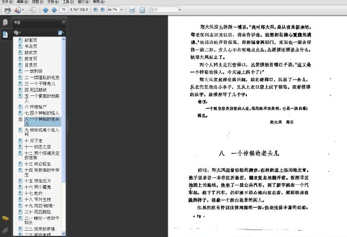Open the find options dropdown arrow
The height and width of the screenshot is (237, 347).
coord(180,9)
